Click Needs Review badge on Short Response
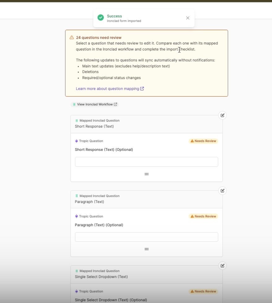This screenshot has height=303, width=272. click(203, 141)
